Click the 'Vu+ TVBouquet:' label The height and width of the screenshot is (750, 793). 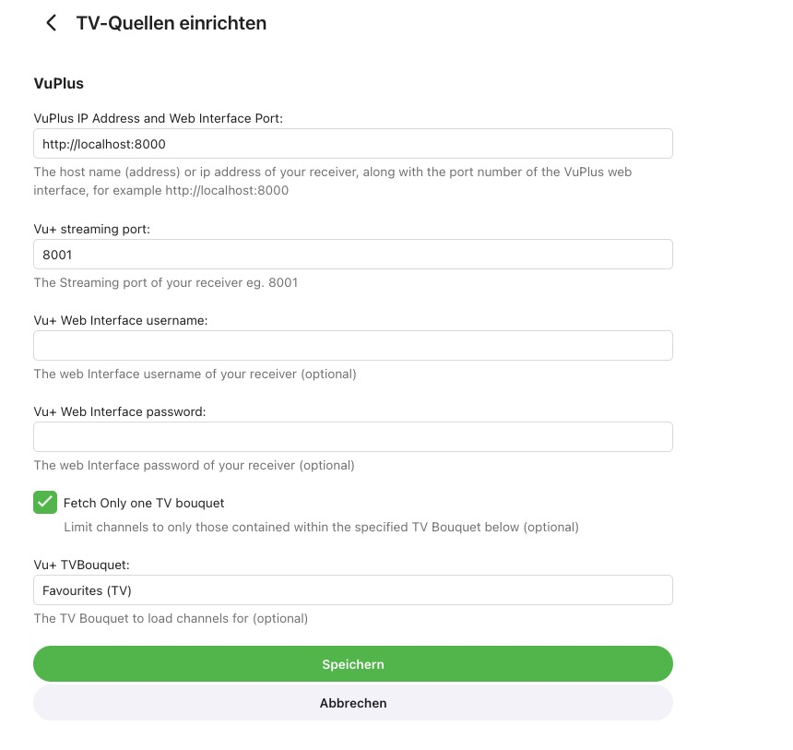pyautogui.click(x=79, y=565)
